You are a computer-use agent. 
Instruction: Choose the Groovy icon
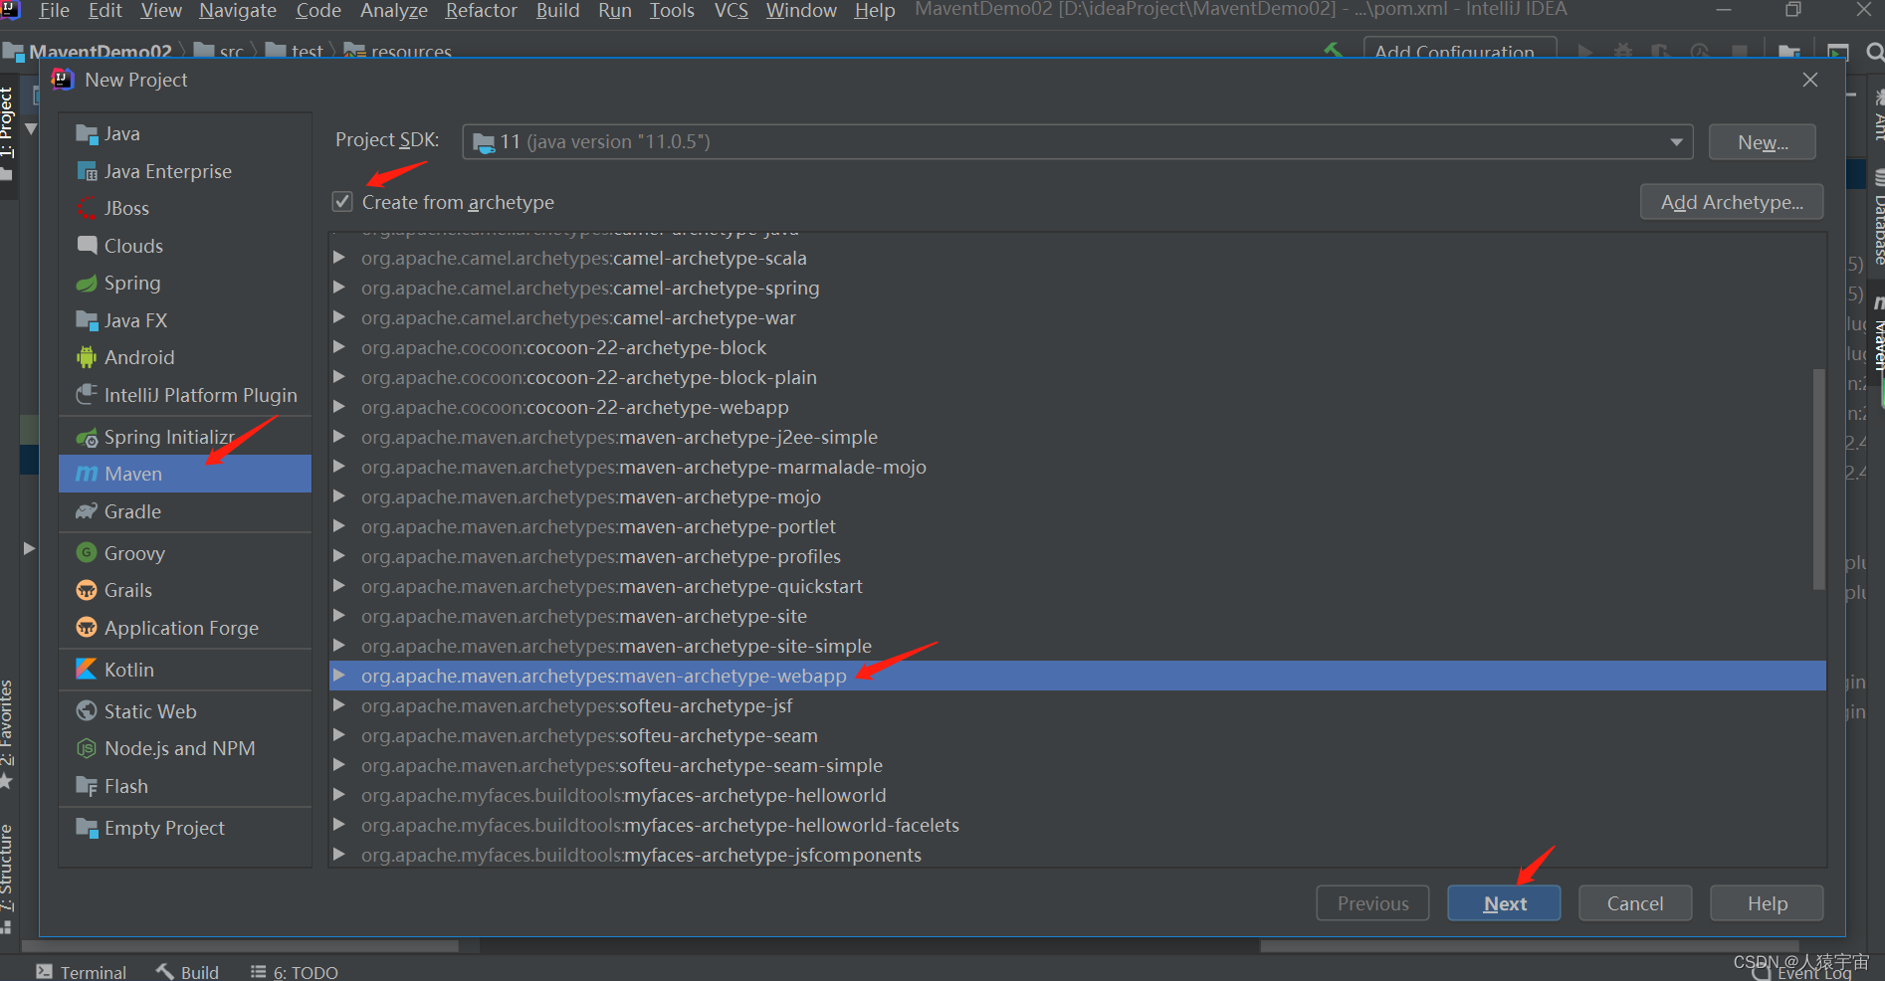coord(87,553)
